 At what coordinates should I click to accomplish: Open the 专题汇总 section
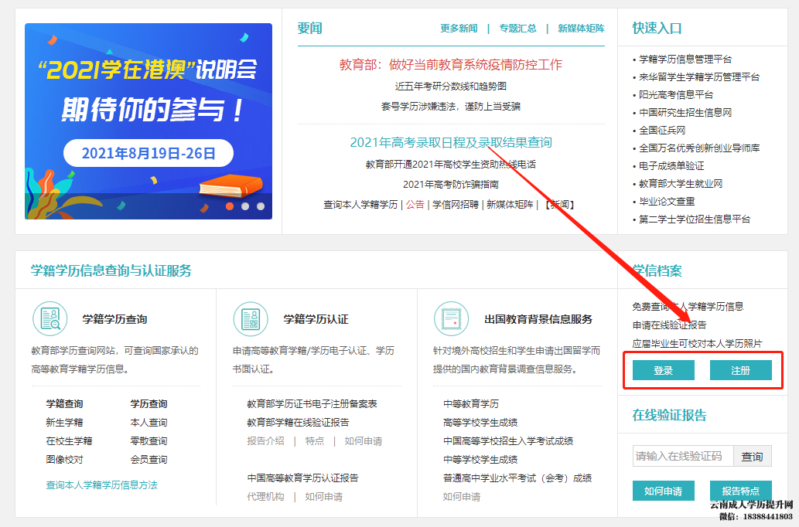(517, 27)
